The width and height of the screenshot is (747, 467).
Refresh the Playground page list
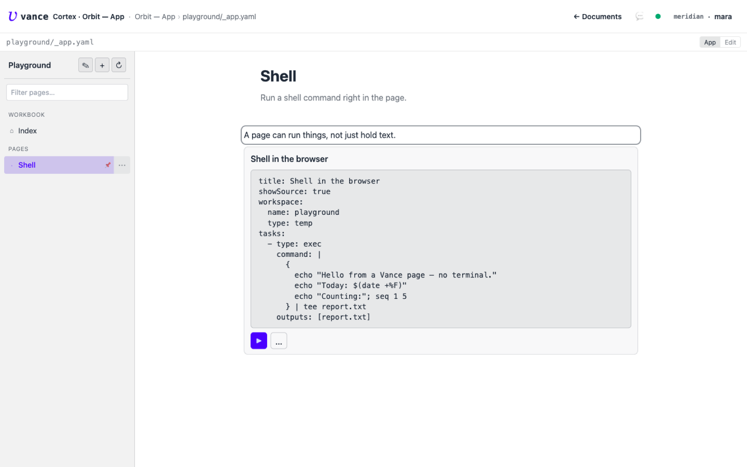point(119,65)
